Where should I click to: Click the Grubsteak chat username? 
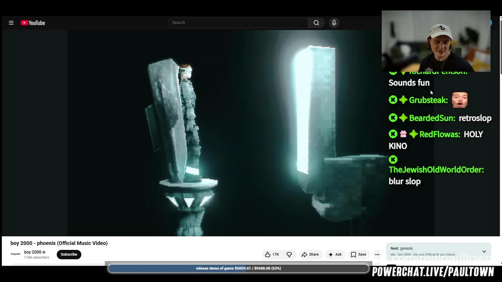tap(428, 100)
